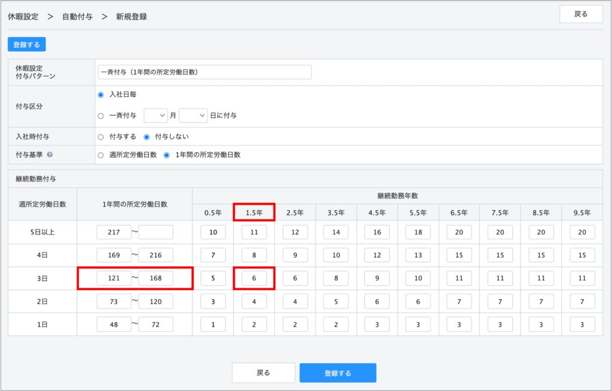The image size is (612, 391).
Task: Click 自動付与 in the breadcrumb
Action: click(77, 17)
